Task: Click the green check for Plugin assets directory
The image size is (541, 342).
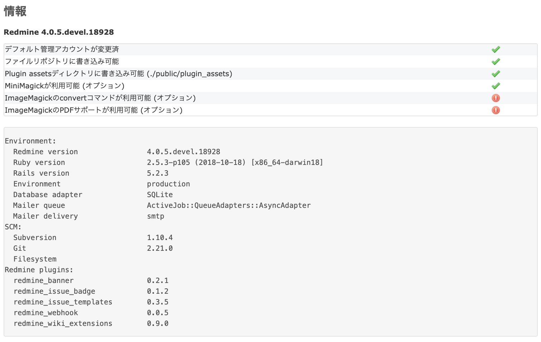Action: click(x=496, y=73)
